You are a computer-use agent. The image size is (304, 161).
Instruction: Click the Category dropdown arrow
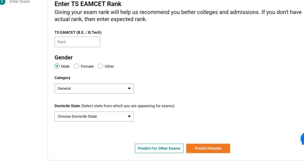point(129,88)
